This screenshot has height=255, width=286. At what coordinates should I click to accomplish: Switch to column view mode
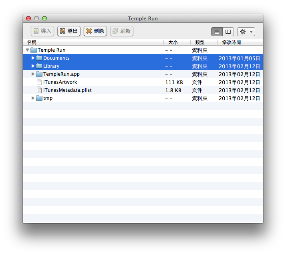228,32
